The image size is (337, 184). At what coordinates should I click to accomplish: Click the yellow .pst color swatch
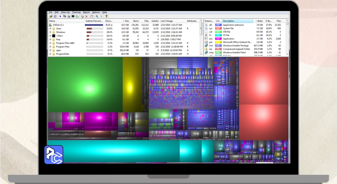coord(218,42)
